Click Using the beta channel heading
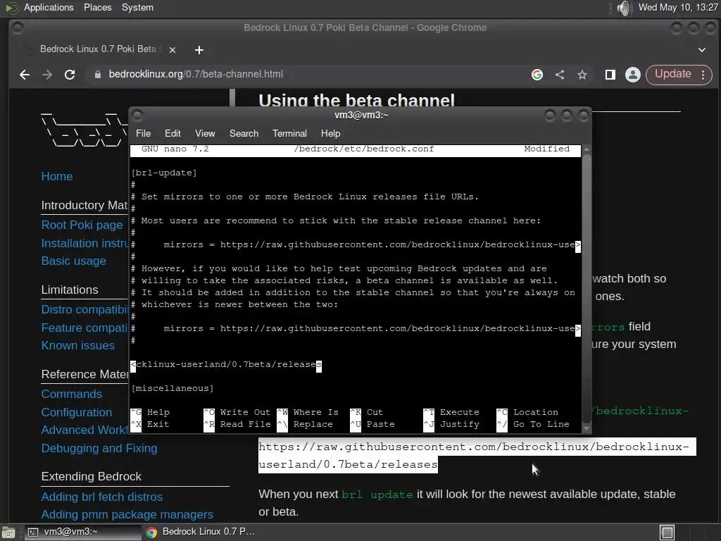The height and width of the screenshot is (541, 721). point(357,100)
